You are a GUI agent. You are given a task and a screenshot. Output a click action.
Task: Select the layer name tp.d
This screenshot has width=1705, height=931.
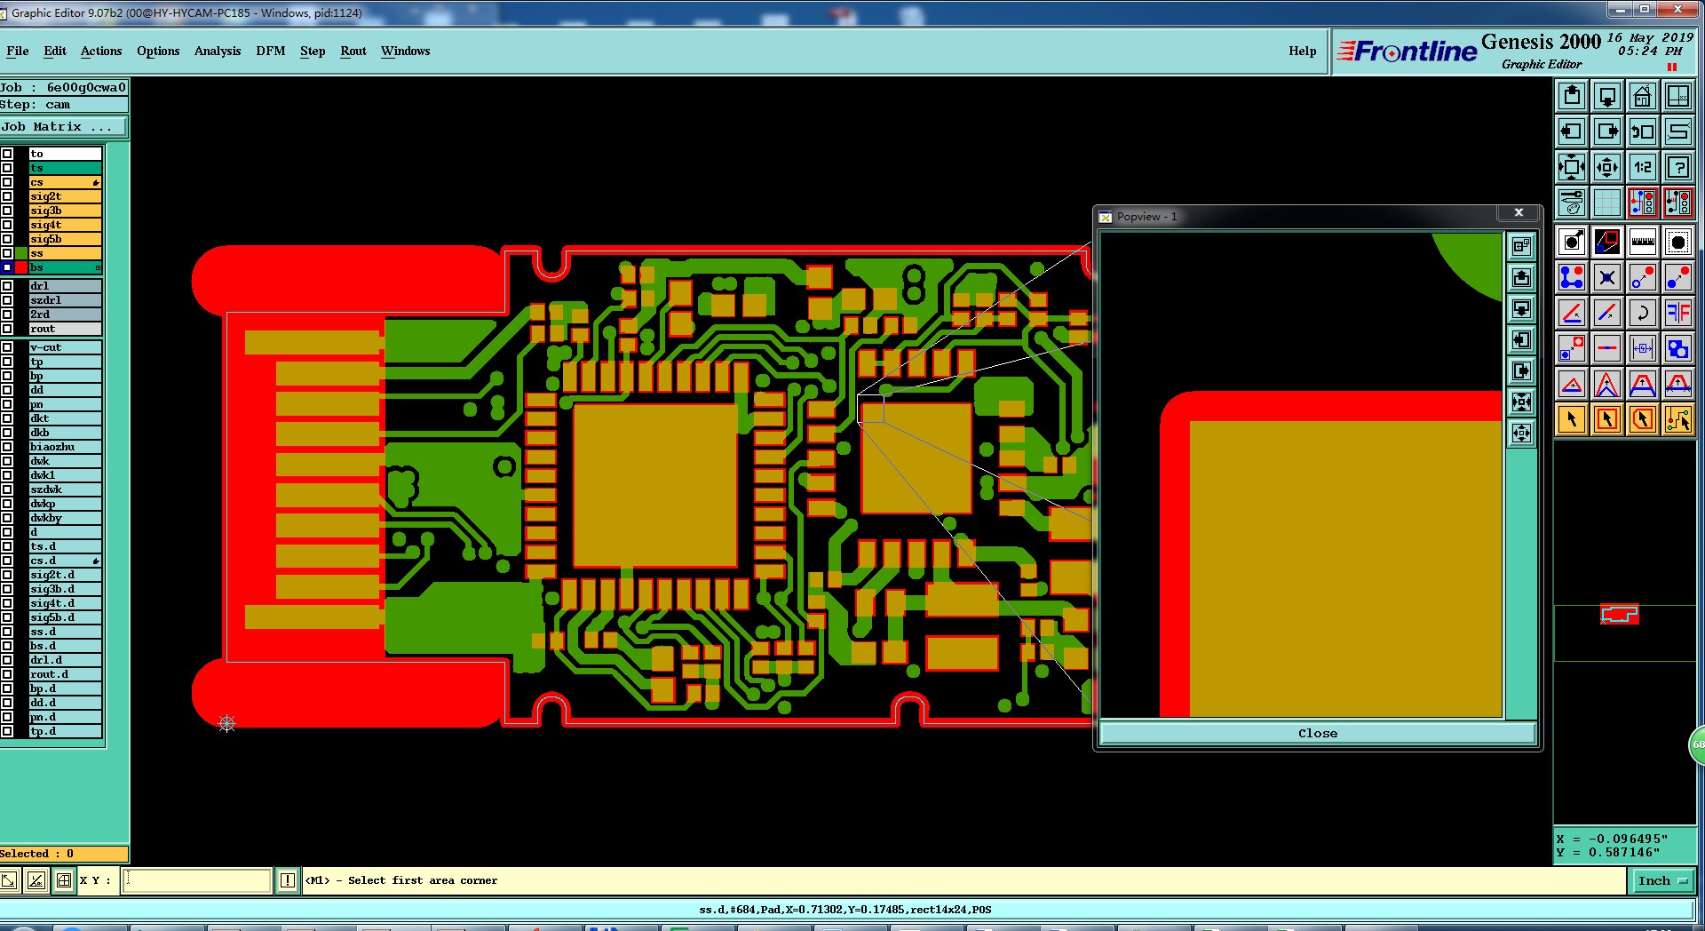pos(66,731)
